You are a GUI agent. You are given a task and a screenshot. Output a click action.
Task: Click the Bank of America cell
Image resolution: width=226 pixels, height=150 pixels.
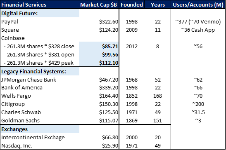click(x=22, y=88)
